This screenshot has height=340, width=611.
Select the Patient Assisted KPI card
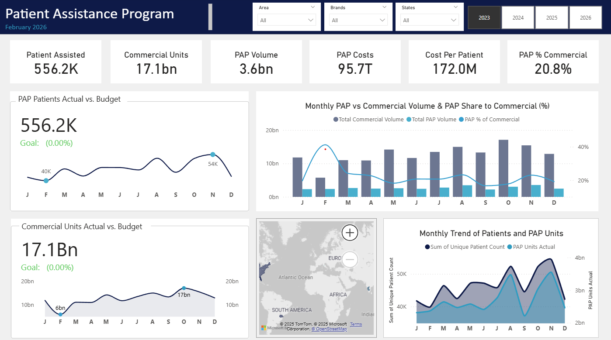[56, 62]
